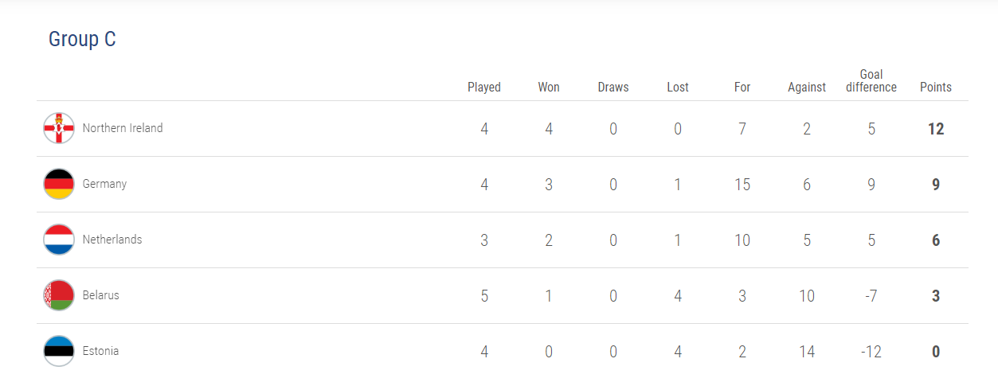The height and width of the screenshot is (382, 998).
Task: Click the Draws column header
Action: (x=613, y=88)
